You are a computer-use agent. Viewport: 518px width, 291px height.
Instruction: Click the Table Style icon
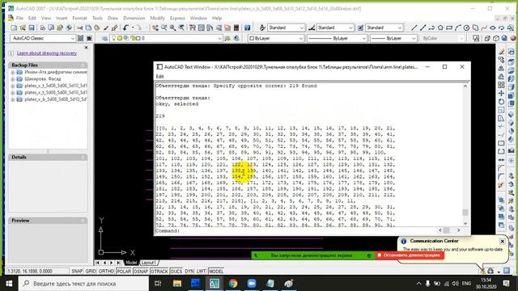[360, 28]
